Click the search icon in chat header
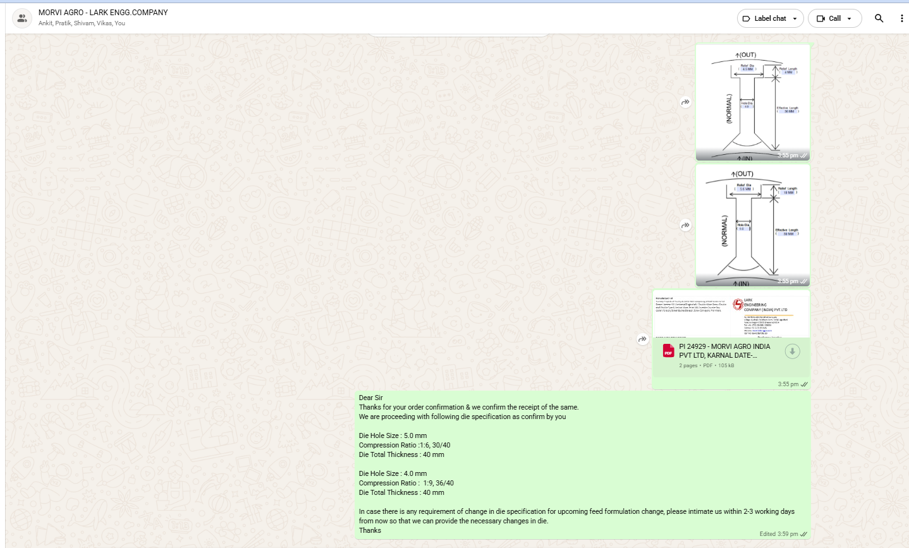Image resolution: width=909 pixels, height=548 pixels. [879, 18]
